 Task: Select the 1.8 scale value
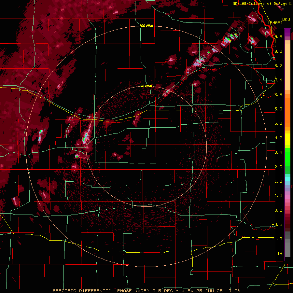click(278, 181)
